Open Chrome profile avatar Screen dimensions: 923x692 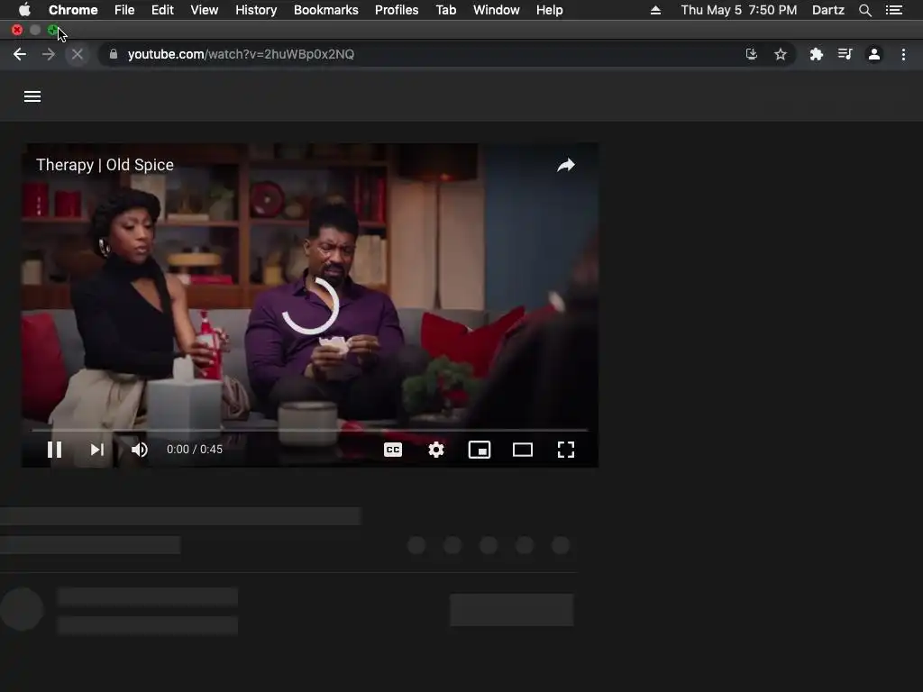click(x=874, y=54)
